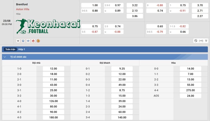Pick the 1-0 correct score odds 12.00
The width and height of the screenshot is (210, 121).
pyautogui.click(x=54, y=68)
